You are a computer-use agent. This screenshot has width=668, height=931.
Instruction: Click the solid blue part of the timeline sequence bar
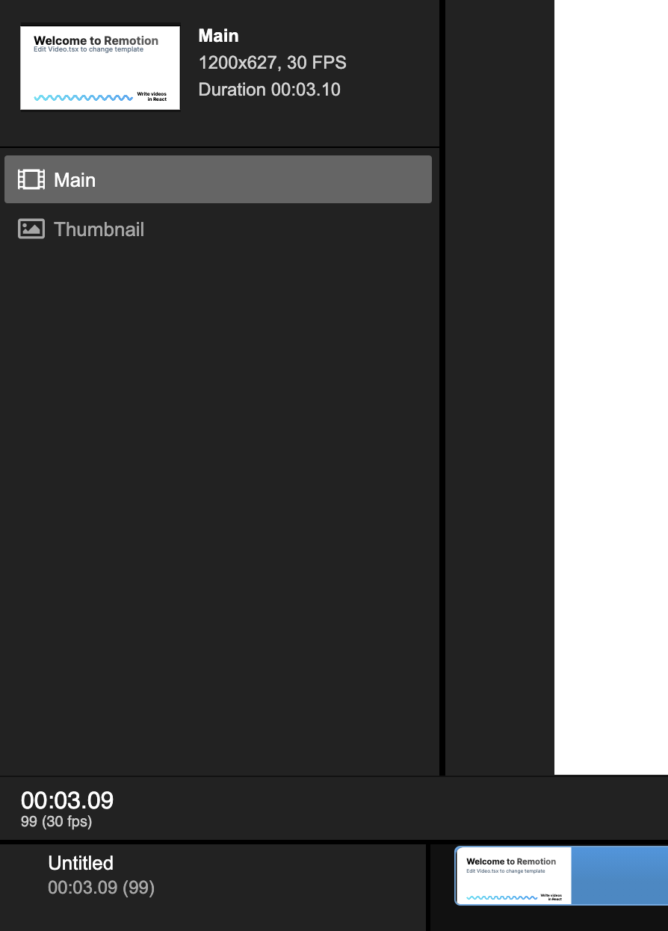click(619, 876)
